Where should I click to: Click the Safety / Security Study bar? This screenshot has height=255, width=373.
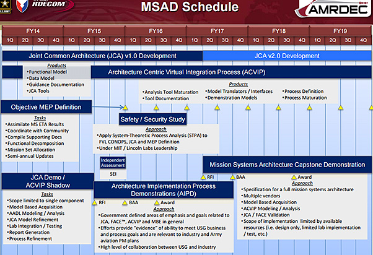[x=152, y=119]
